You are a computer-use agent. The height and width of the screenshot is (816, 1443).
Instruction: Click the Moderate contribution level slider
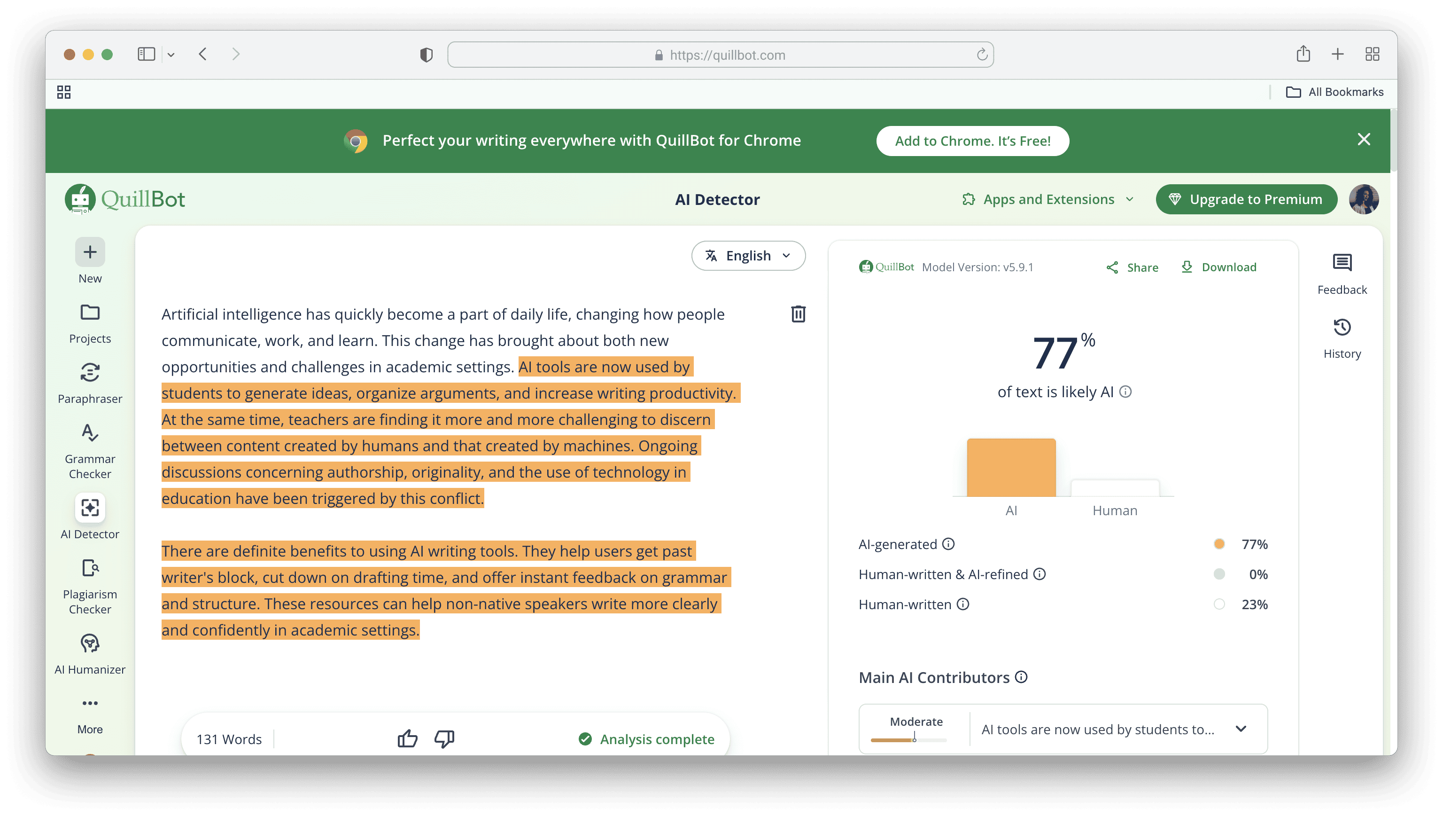908,740
